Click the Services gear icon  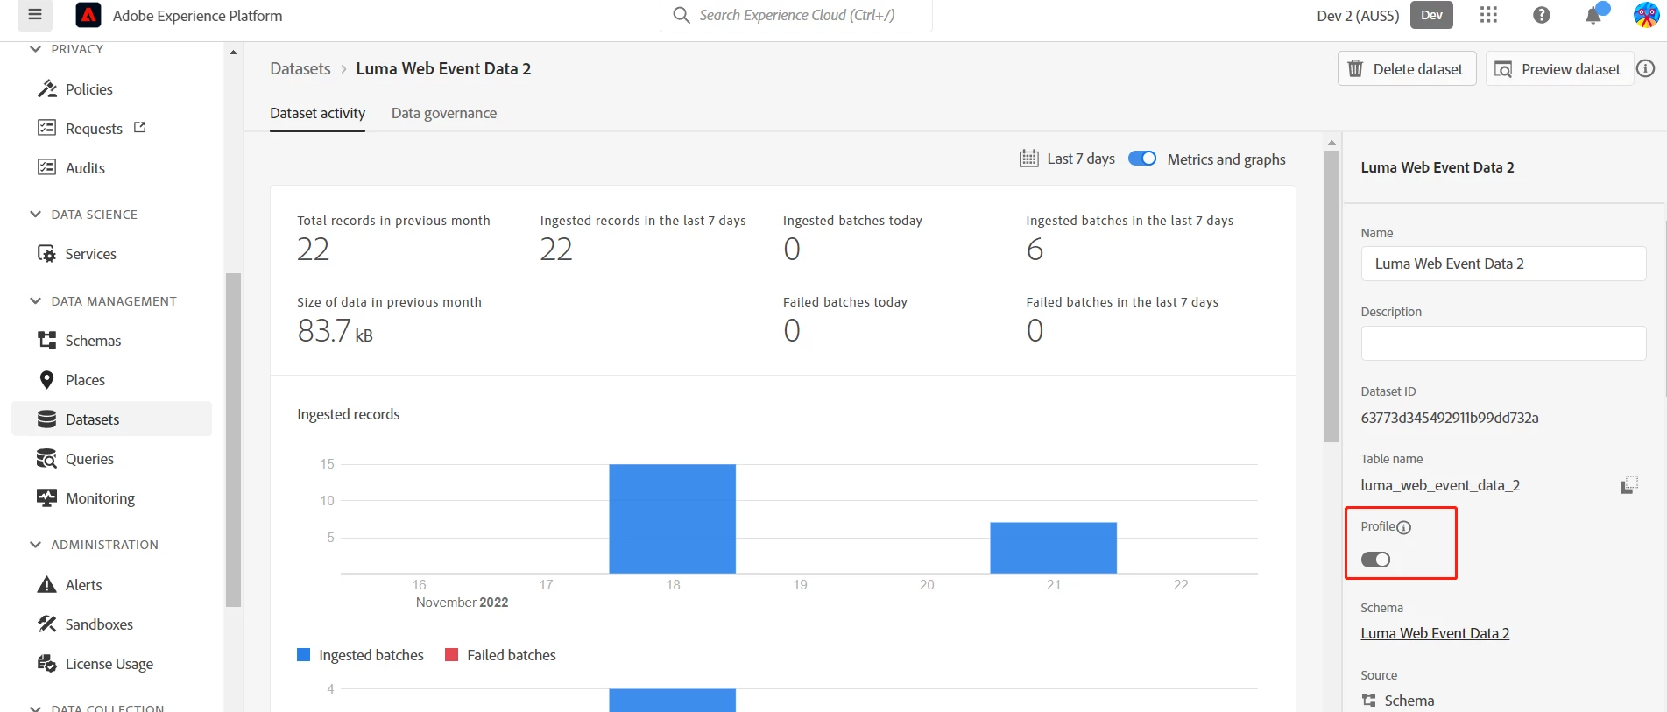click(47, 254)
